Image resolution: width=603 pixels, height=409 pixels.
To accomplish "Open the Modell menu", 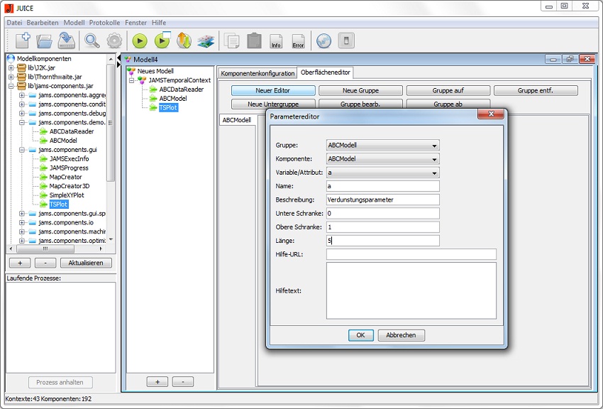I will pyautogui.click(x=74, y=23).
